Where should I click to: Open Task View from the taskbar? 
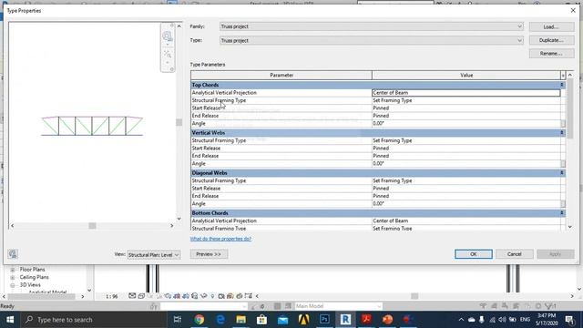click(x=178, y=320)
